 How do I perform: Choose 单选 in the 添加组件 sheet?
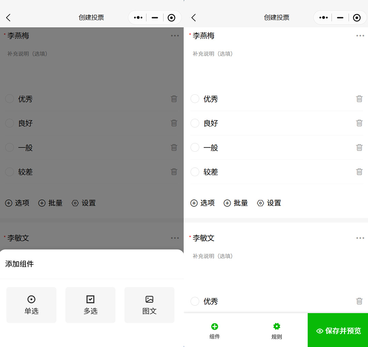(31, 305)
